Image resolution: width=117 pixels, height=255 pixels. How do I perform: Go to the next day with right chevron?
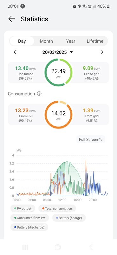pyautogui.click(x=102, y=52)
